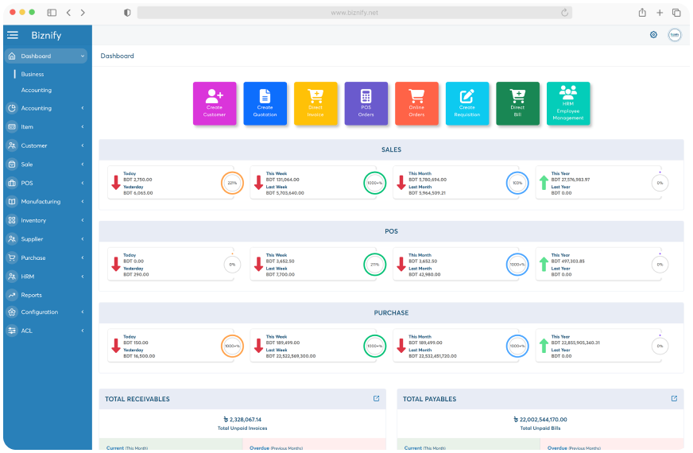This screenshot has width=693, height=453.
Task: Click the Create Customer tile
Action: [215, 103]
